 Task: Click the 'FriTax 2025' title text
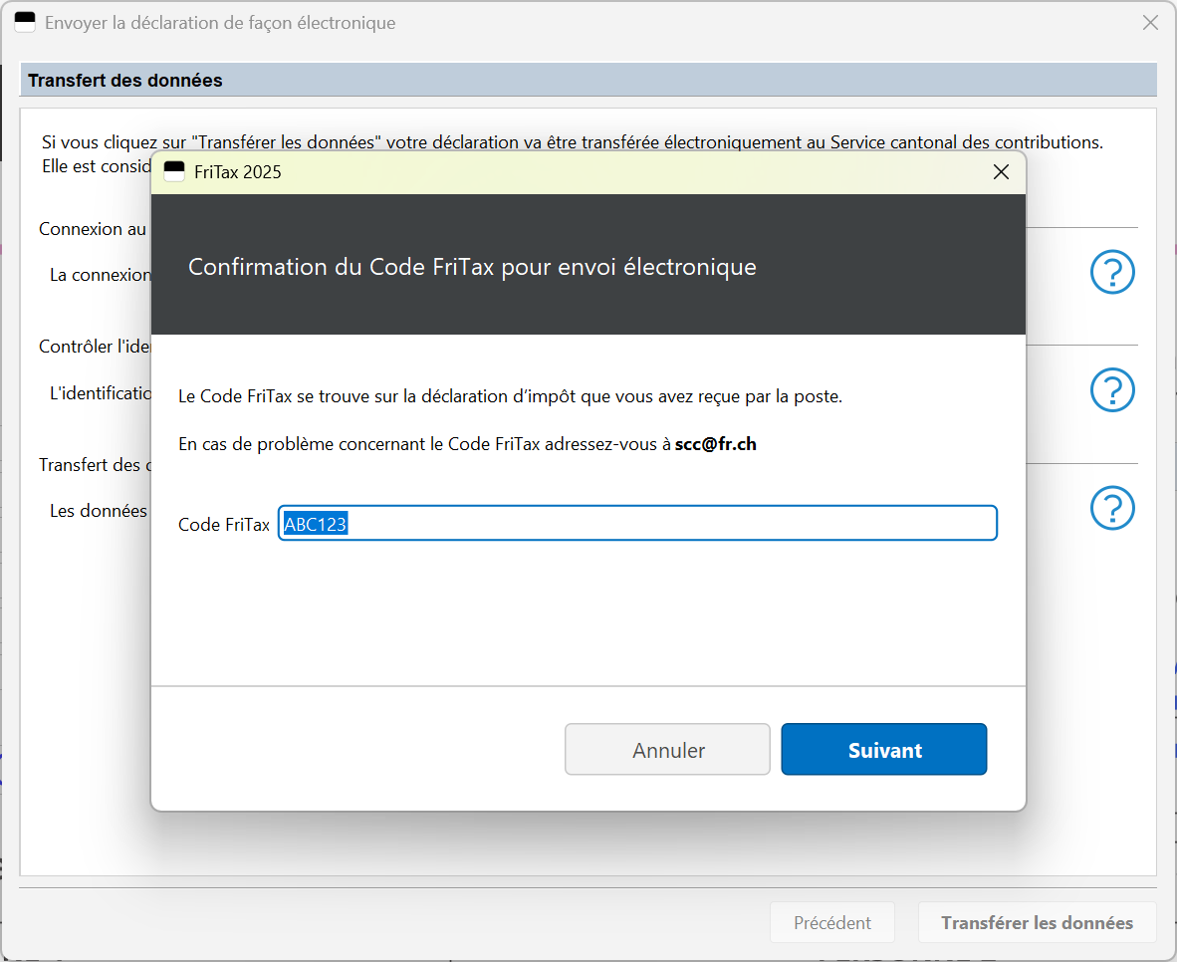pos(237,172)
